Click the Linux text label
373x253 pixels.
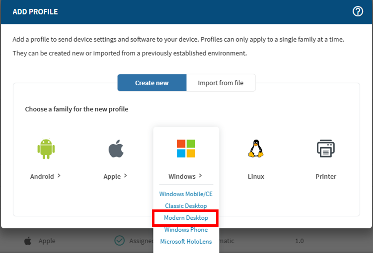coord(256,176)
